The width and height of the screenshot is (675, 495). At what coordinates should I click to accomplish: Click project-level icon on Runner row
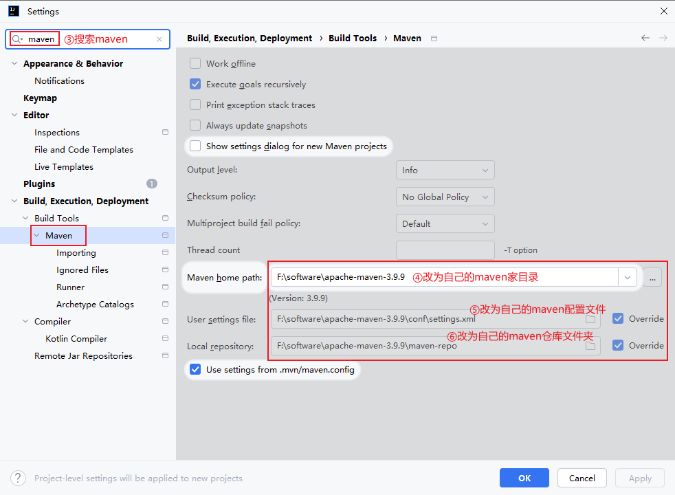point(165,287)
